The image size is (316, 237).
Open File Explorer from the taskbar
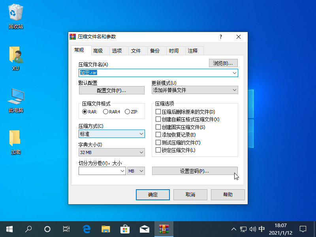[105, 229]
